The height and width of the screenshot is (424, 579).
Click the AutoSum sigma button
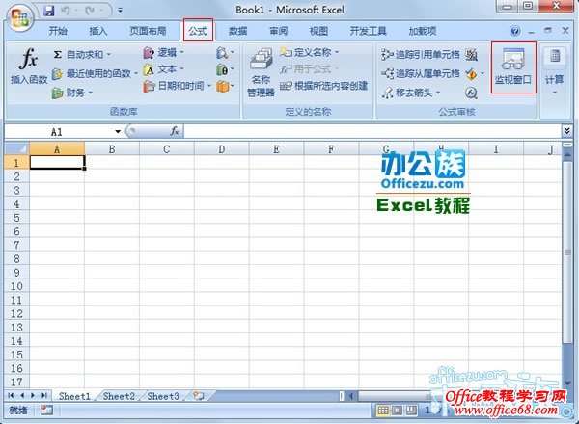[x=78, y=55]
